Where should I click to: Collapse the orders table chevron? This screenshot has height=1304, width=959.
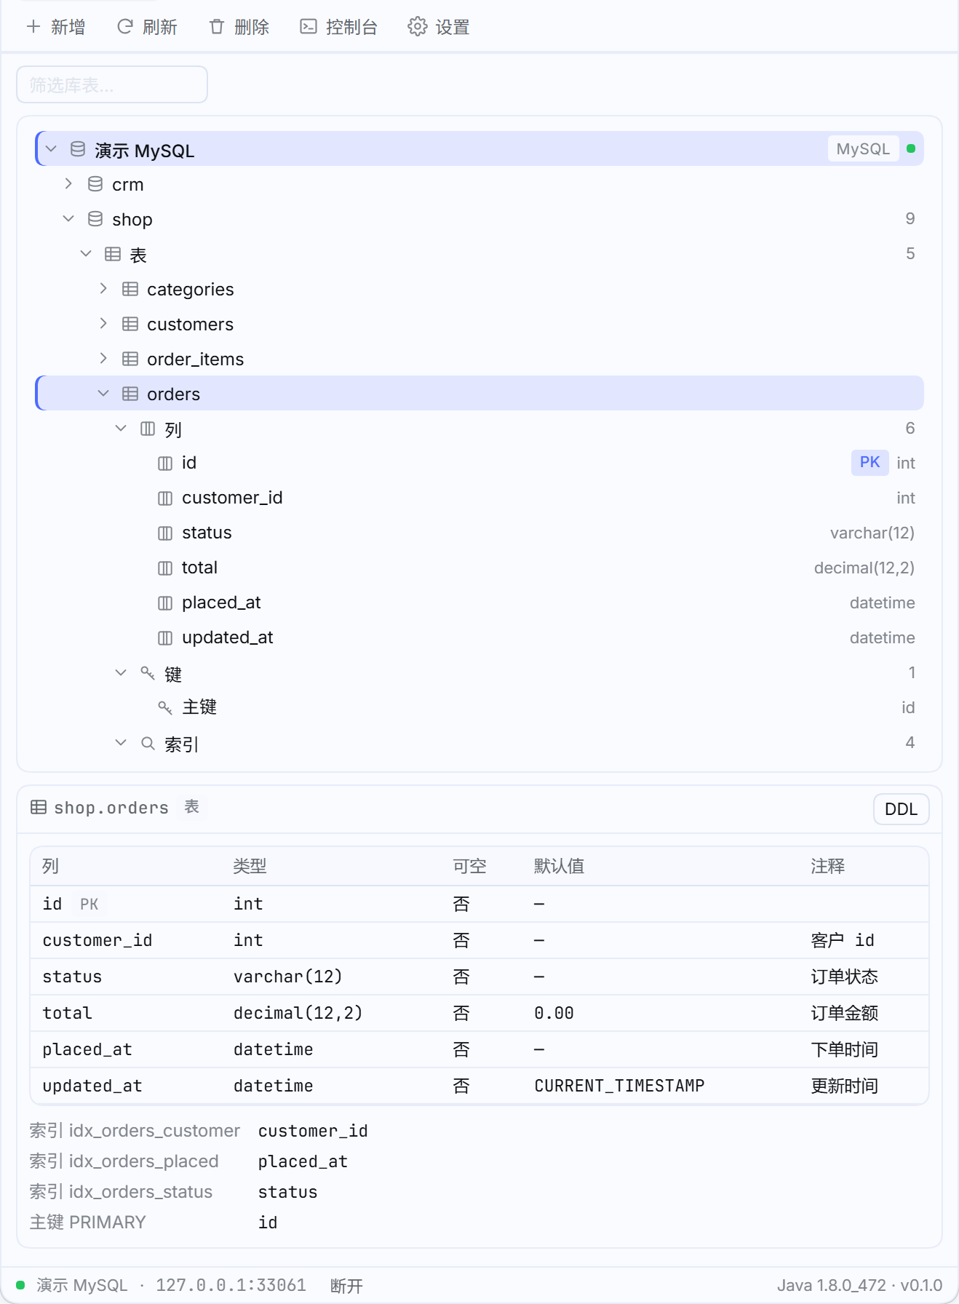pos(103,393)
